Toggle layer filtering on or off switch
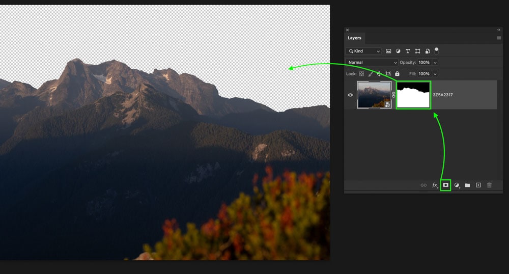 pyautogui.click(x=437, y=50)
